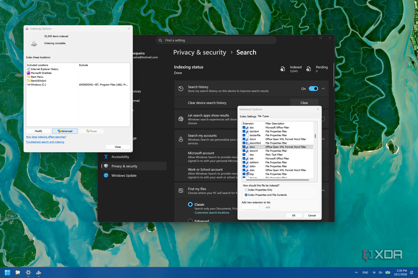Collapse the Find my files chevron

pos(323,191)
